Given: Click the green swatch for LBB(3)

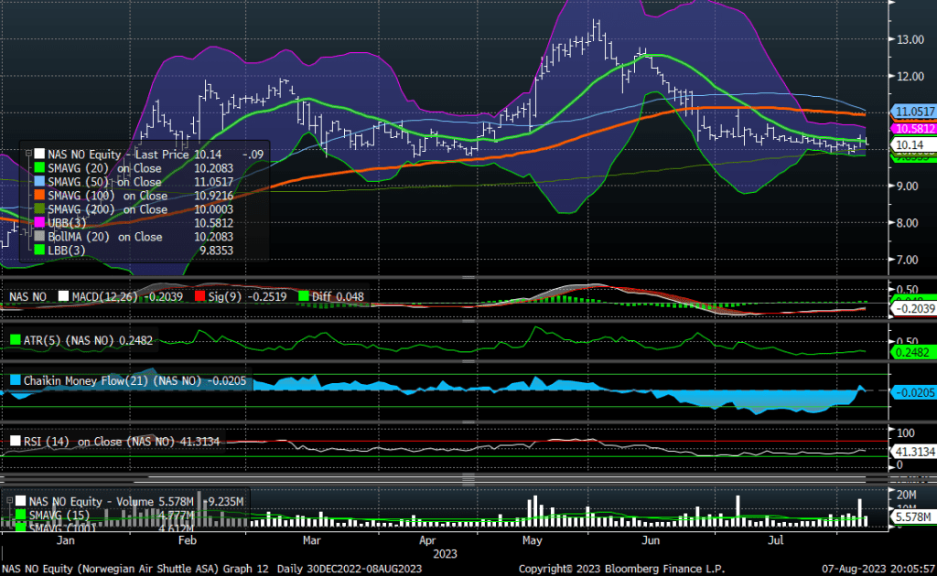Looking at the screenshot, I should point(39,251).
